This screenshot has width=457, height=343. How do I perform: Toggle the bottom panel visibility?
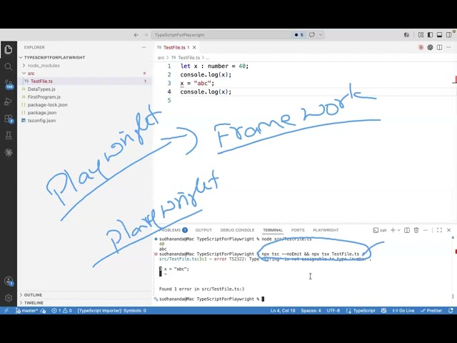pyautogui.click(x=439, y=35)
